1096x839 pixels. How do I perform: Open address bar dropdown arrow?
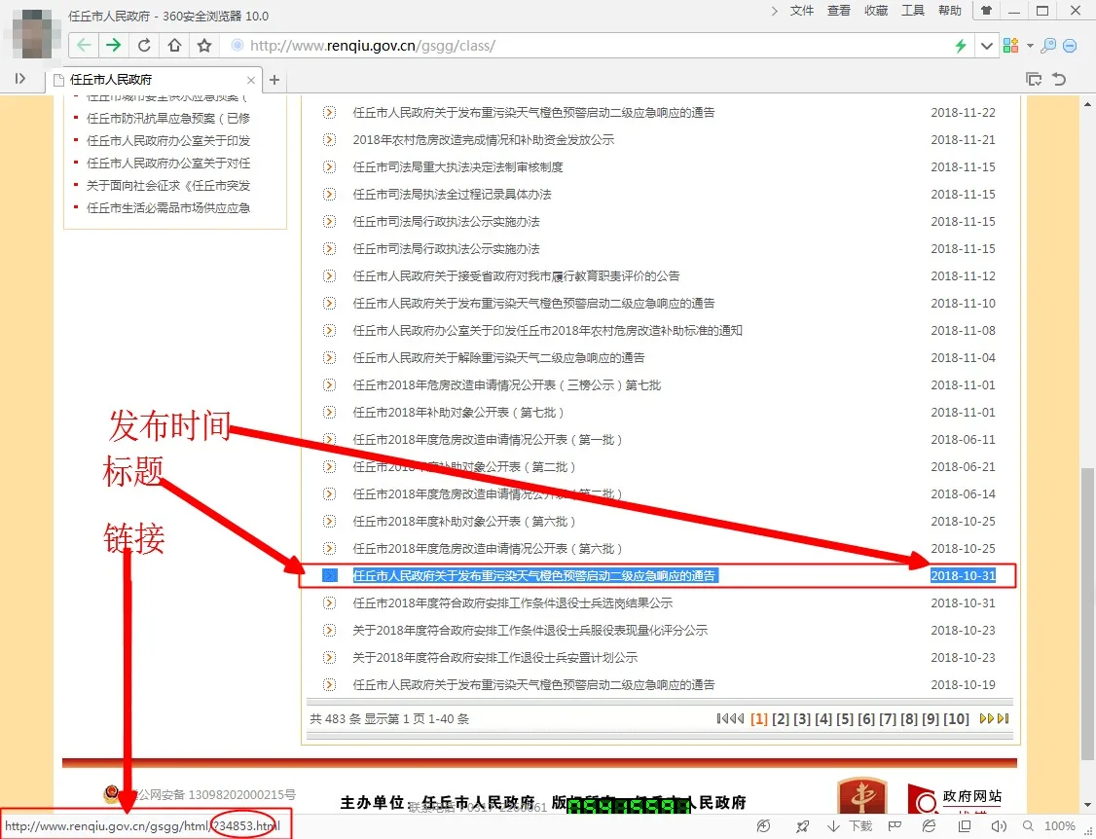click(986, 46)
